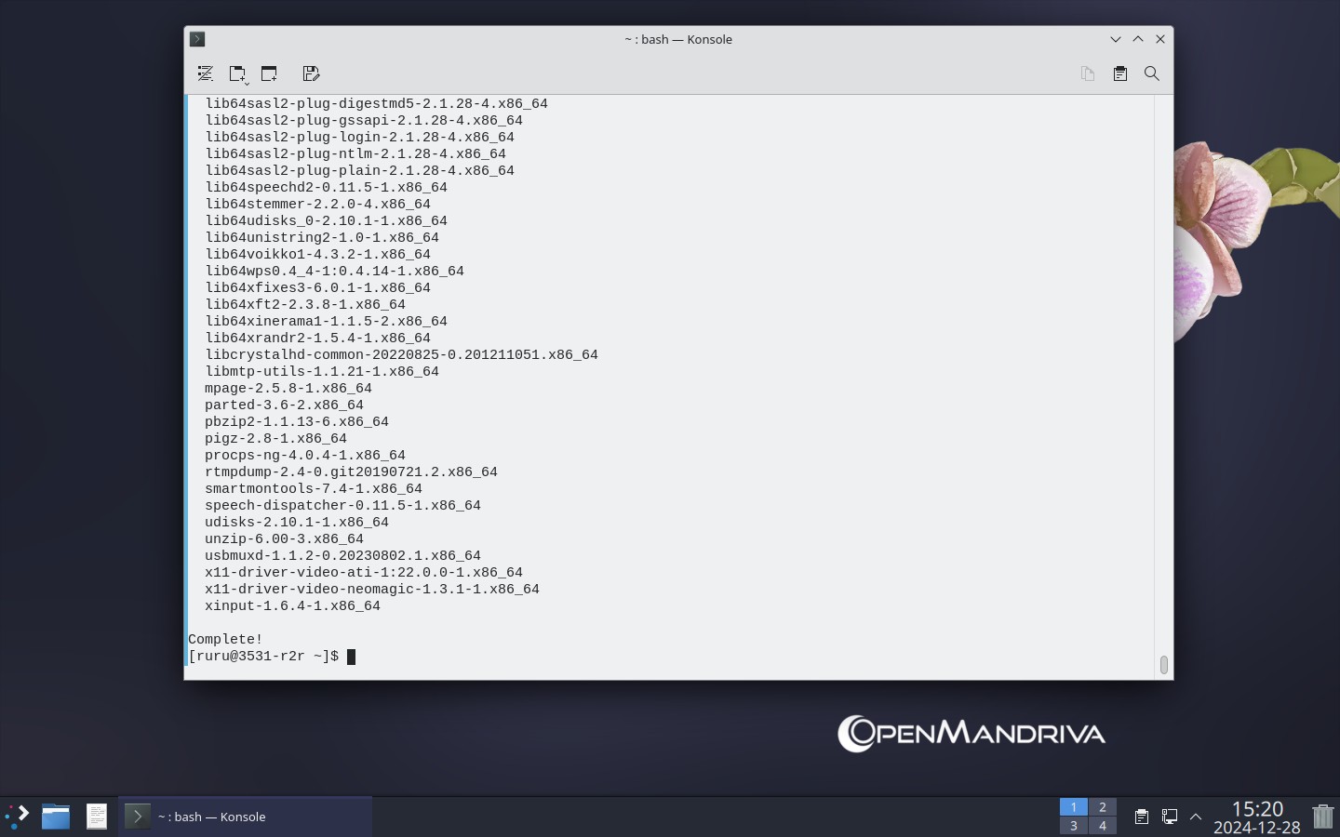Image resolution: width=1340 pixels, height=837 pixels.
Task: Open the Konsole window menu icon in title bar
Action: [197, 39]
